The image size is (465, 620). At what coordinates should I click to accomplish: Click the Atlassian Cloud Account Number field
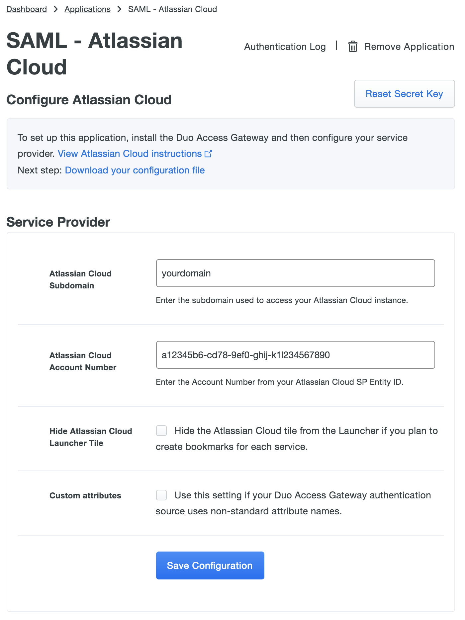[295, 355]
